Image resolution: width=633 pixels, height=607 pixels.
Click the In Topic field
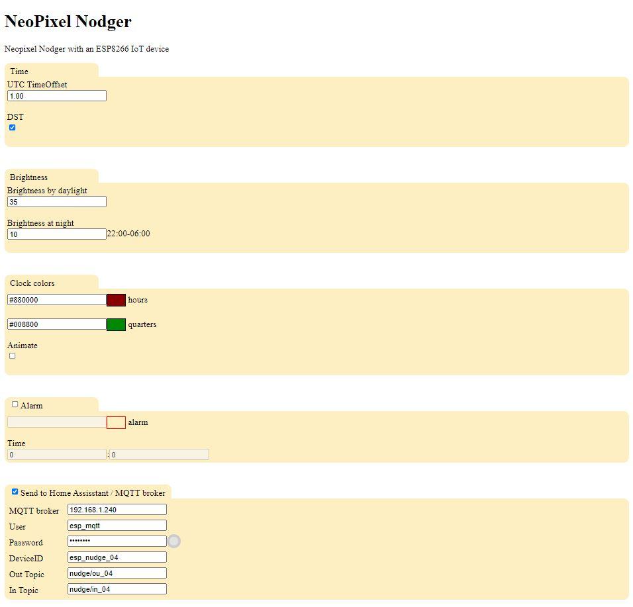[117, 588]
